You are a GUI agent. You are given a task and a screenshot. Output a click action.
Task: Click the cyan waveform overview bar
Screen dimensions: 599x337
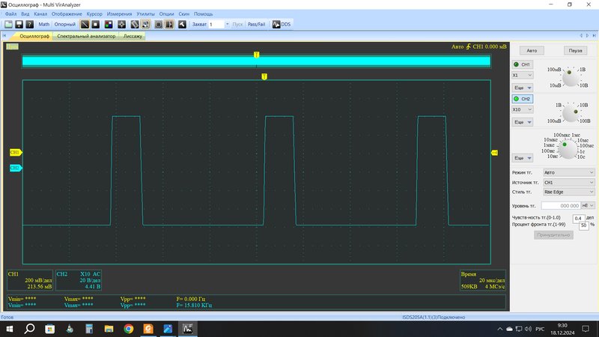pos(256,61)
